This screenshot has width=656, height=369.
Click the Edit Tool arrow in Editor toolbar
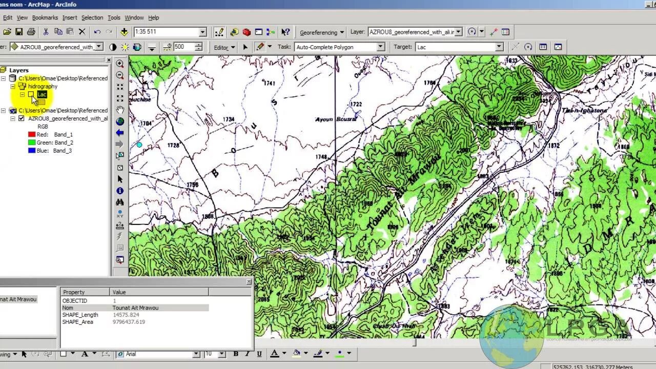[245, 47]
